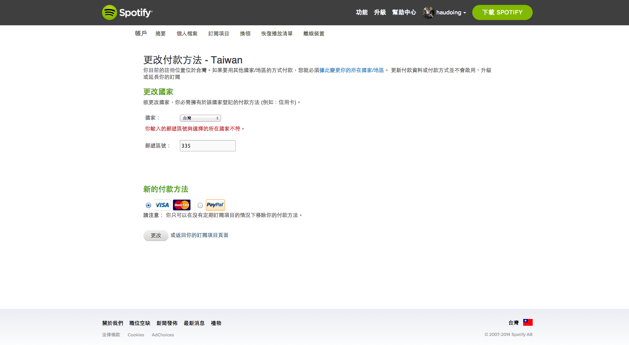Click the 郵遞區號 field containing 335

coord(208,146)
